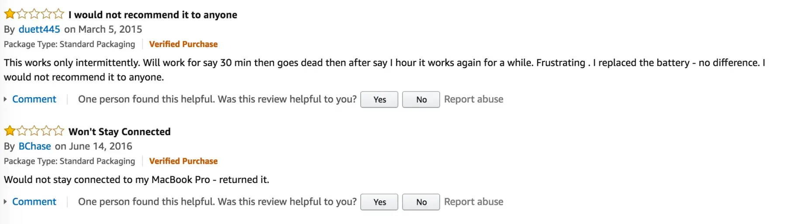
Task: Open review titled "I would not recommend it to anyone"
Action: click(153, 15)
